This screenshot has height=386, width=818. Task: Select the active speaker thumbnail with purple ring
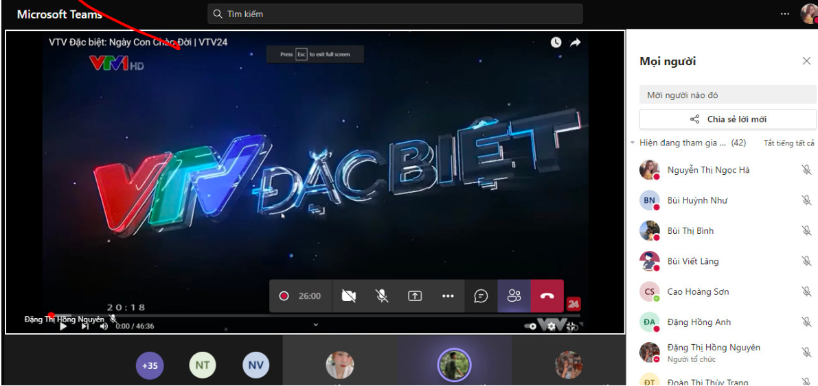(x=454, y=365)
